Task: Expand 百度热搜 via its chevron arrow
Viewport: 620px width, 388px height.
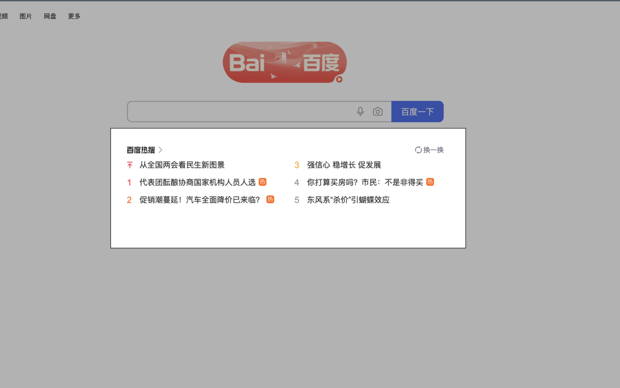Action: [160, 150]
